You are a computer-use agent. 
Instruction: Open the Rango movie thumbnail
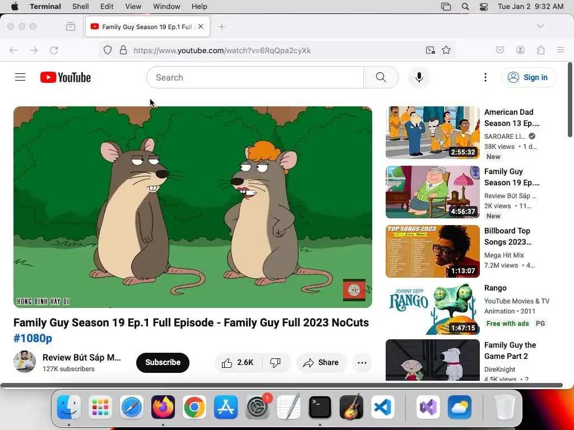coord(433,309)
